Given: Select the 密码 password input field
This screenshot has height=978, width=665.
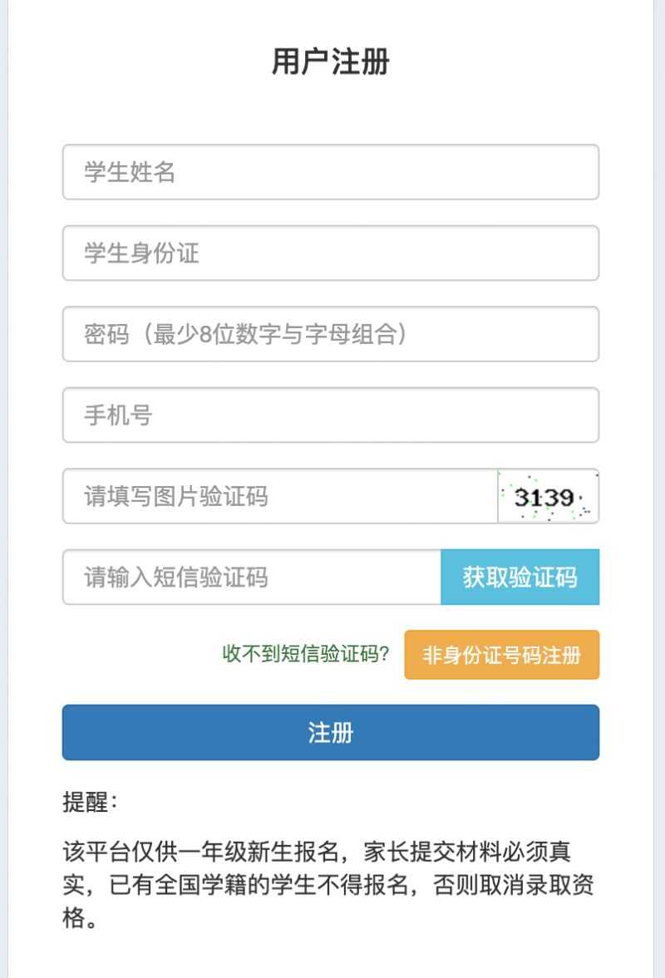Looking at the screenshot, I should pos(331,334).
